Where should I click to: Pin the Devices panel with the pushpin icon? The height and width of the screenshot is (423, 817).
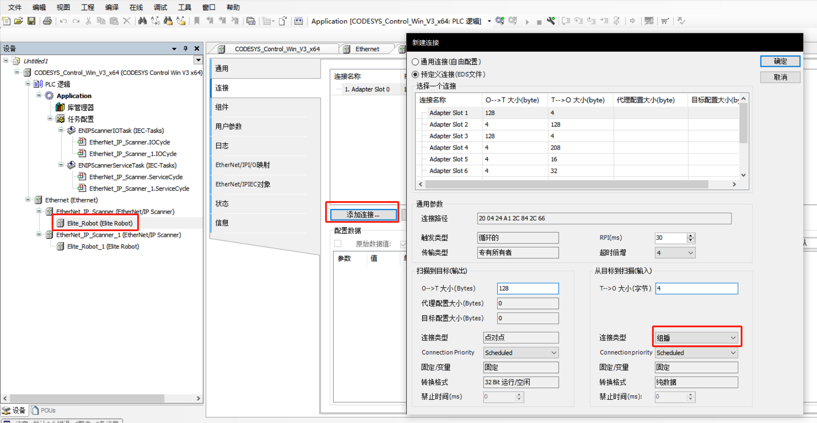(186, 49)
